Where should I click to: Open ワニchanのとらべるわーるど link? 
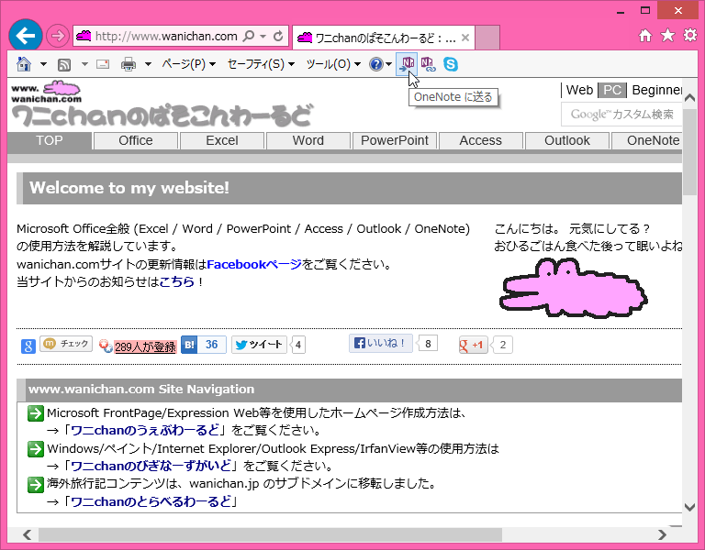(151, 501)
